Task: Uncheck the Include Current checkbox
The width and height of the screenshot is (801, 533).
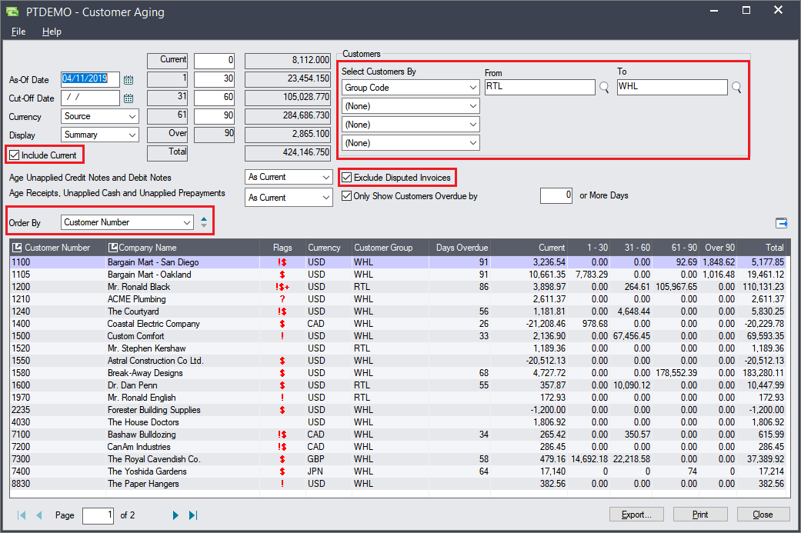Action: tap(15, 155)
